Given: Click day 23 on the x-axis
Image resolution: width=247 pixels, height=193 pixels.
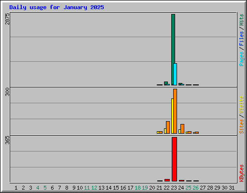Looking at the screenshot, I should coord(174,188).
